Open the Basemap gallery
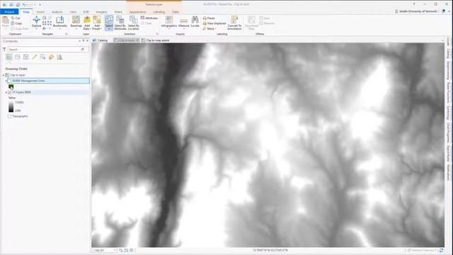Screen dimensions: 453x255 pos(76,23)
